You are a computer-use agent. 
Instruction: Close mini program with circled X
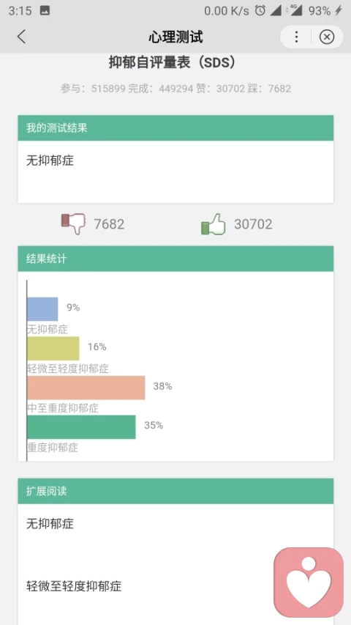tap(327, 37)
